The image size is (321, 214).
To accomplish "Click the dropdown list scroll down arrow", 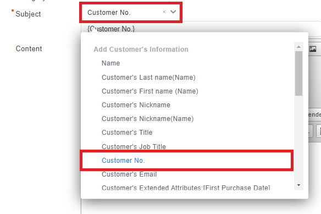I will pos(298,185).
